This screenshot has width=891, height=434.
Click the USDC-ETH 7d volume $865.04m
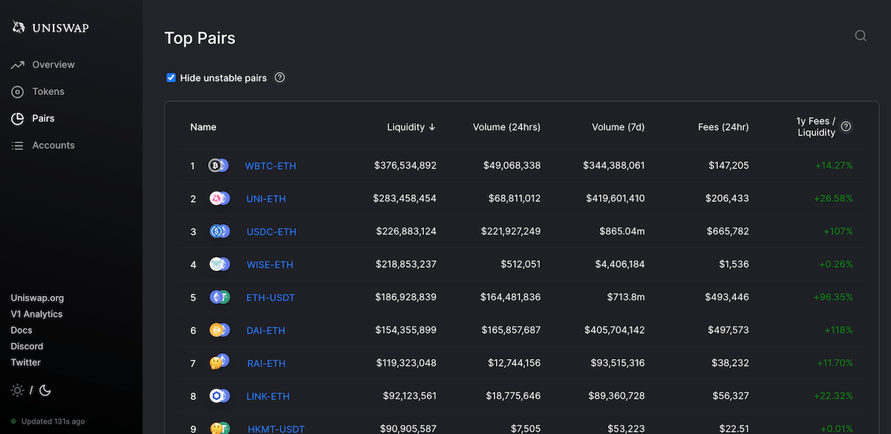coord(622,231)
